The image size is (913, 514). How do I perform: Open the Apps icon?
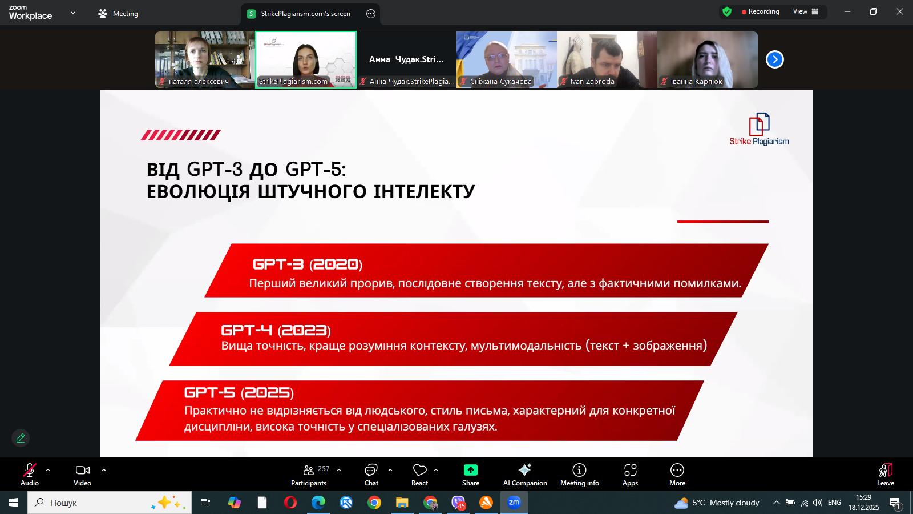[630, 470]
